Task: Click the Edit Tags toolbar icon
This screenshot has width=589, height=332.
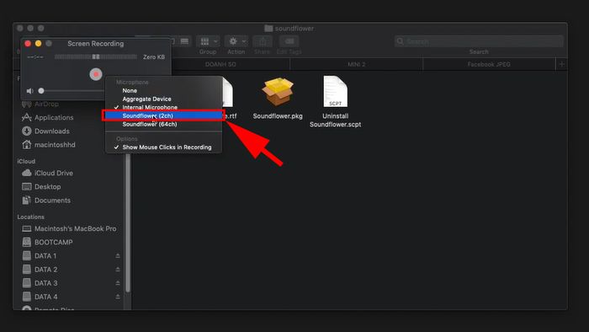Action: tap(289, 41)
